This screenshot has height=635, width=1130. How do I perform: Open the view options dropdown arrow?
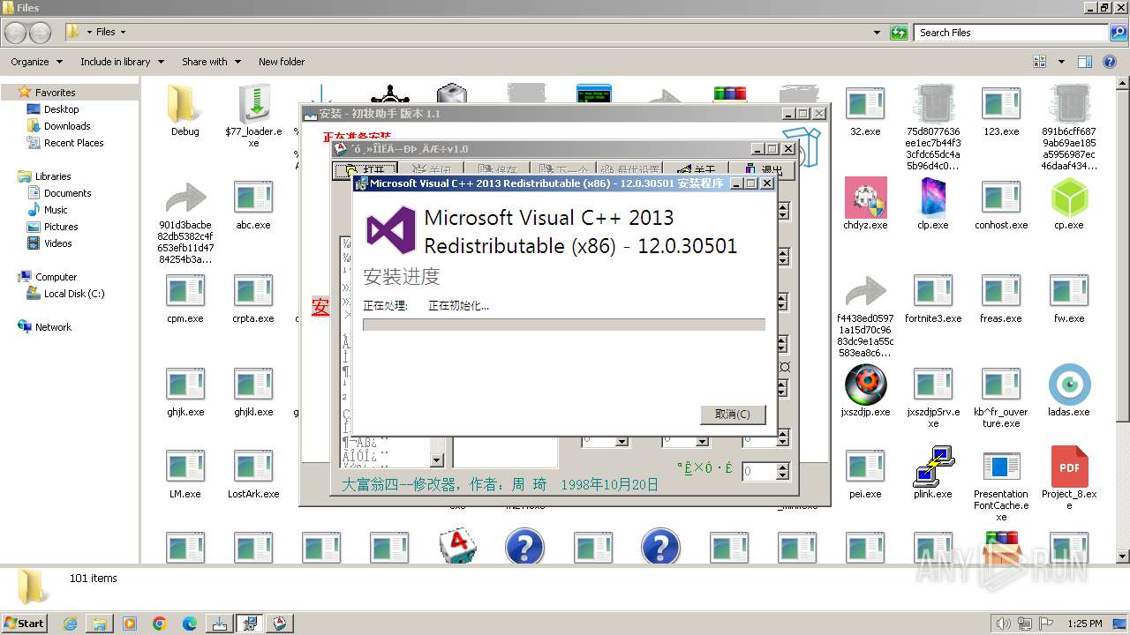[1061, 62]
